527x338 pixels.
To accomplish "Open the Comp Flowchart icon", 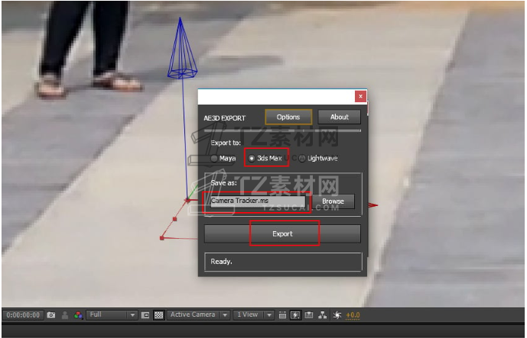I will (323, 315).
